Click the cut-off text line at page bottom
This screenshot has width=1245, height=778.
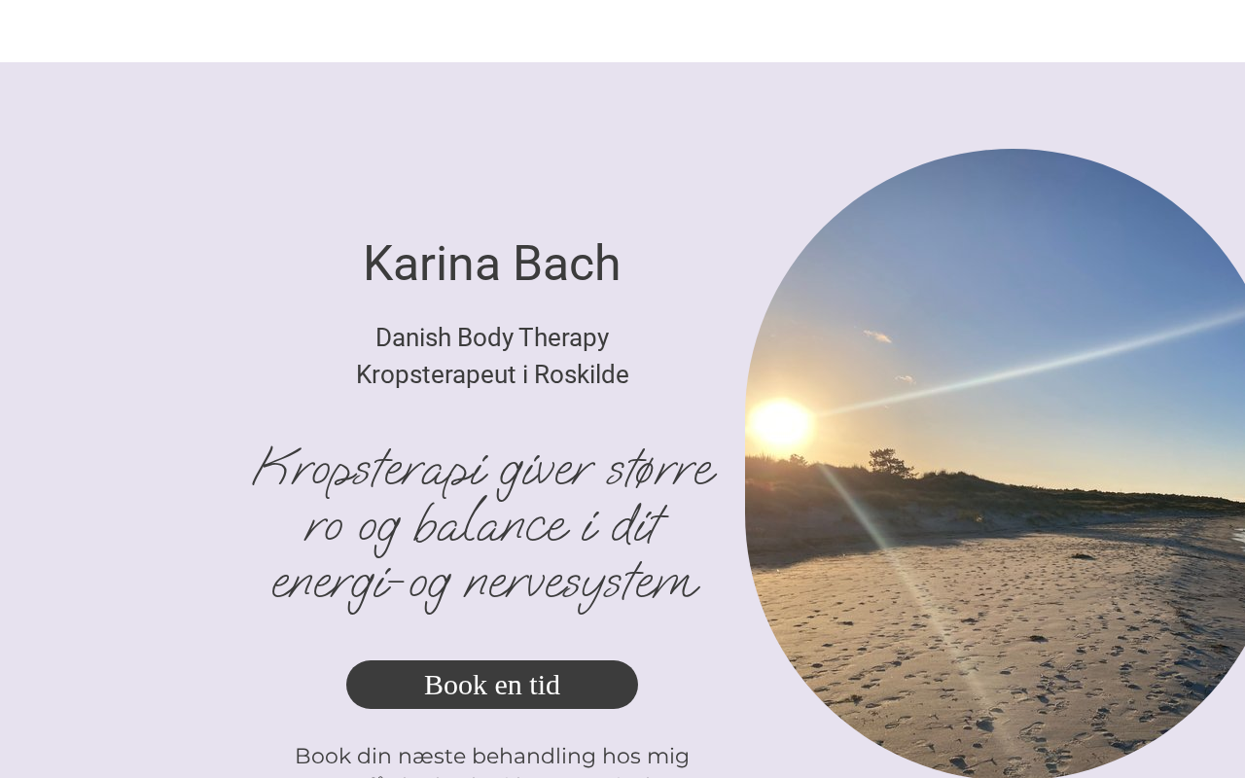492,775
